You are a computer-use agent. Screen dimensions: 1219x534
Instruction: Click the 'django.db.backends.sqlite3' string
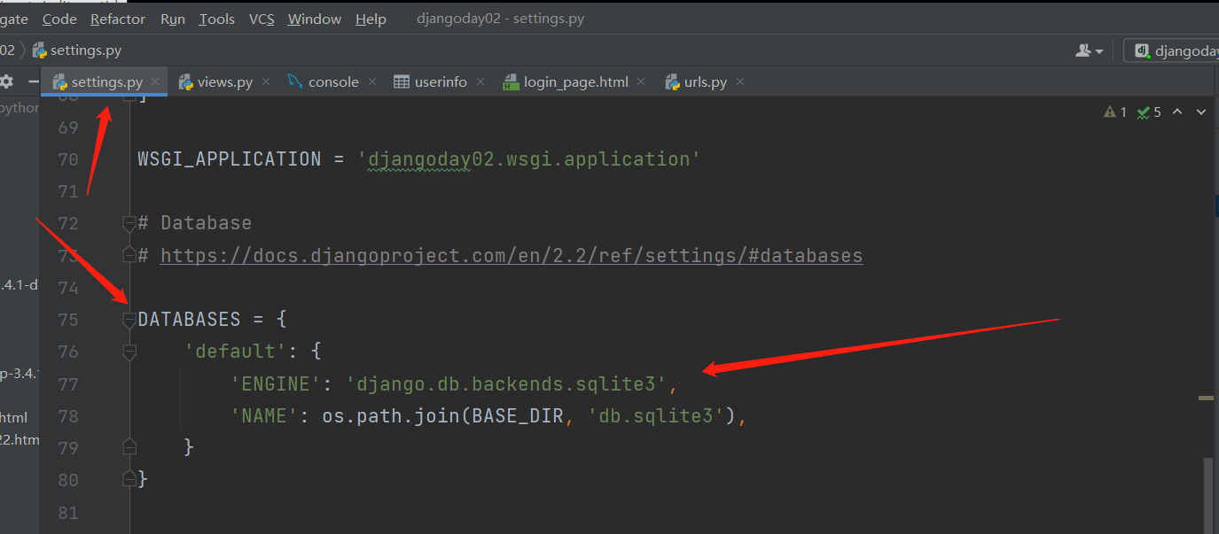[506, 383]
